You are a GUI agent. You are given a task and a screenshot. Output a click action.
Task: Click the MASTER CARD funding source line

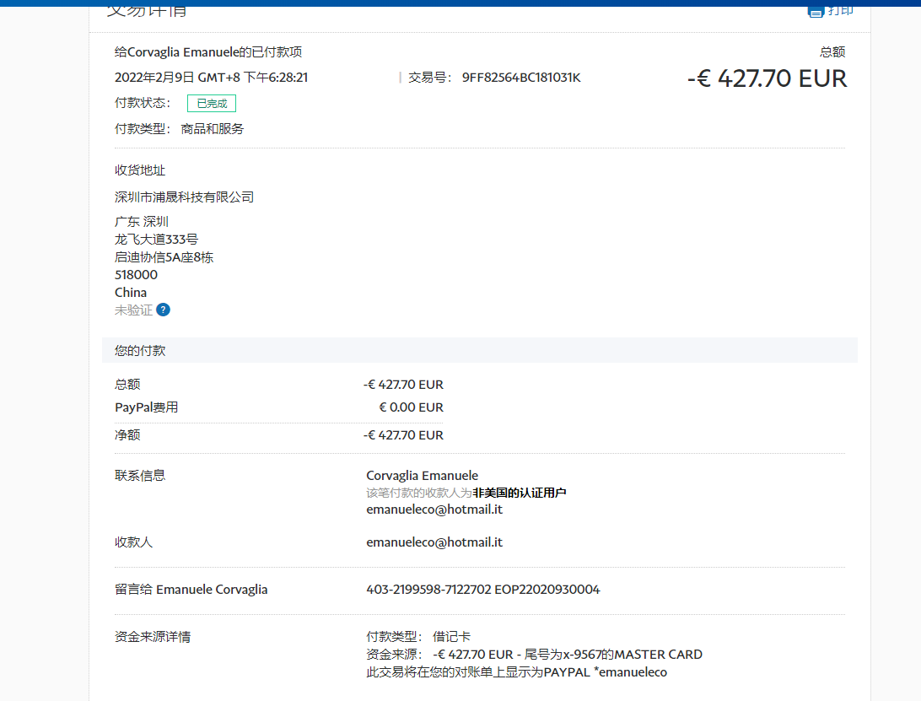pyautogui.click(x=567, y=654)
